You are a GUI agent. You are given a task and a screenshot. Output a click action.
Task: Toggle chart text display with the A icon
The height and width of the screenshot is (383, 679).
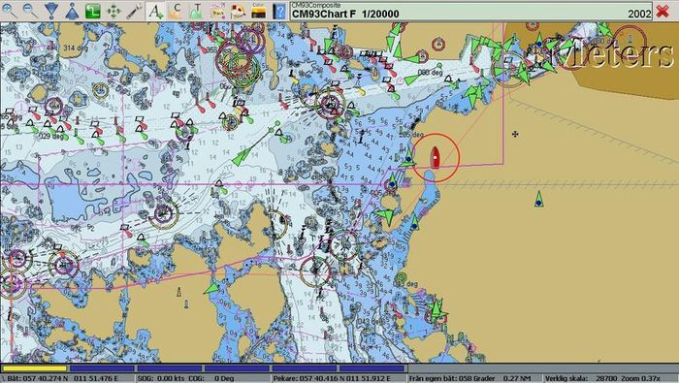(x=155, y=11)
